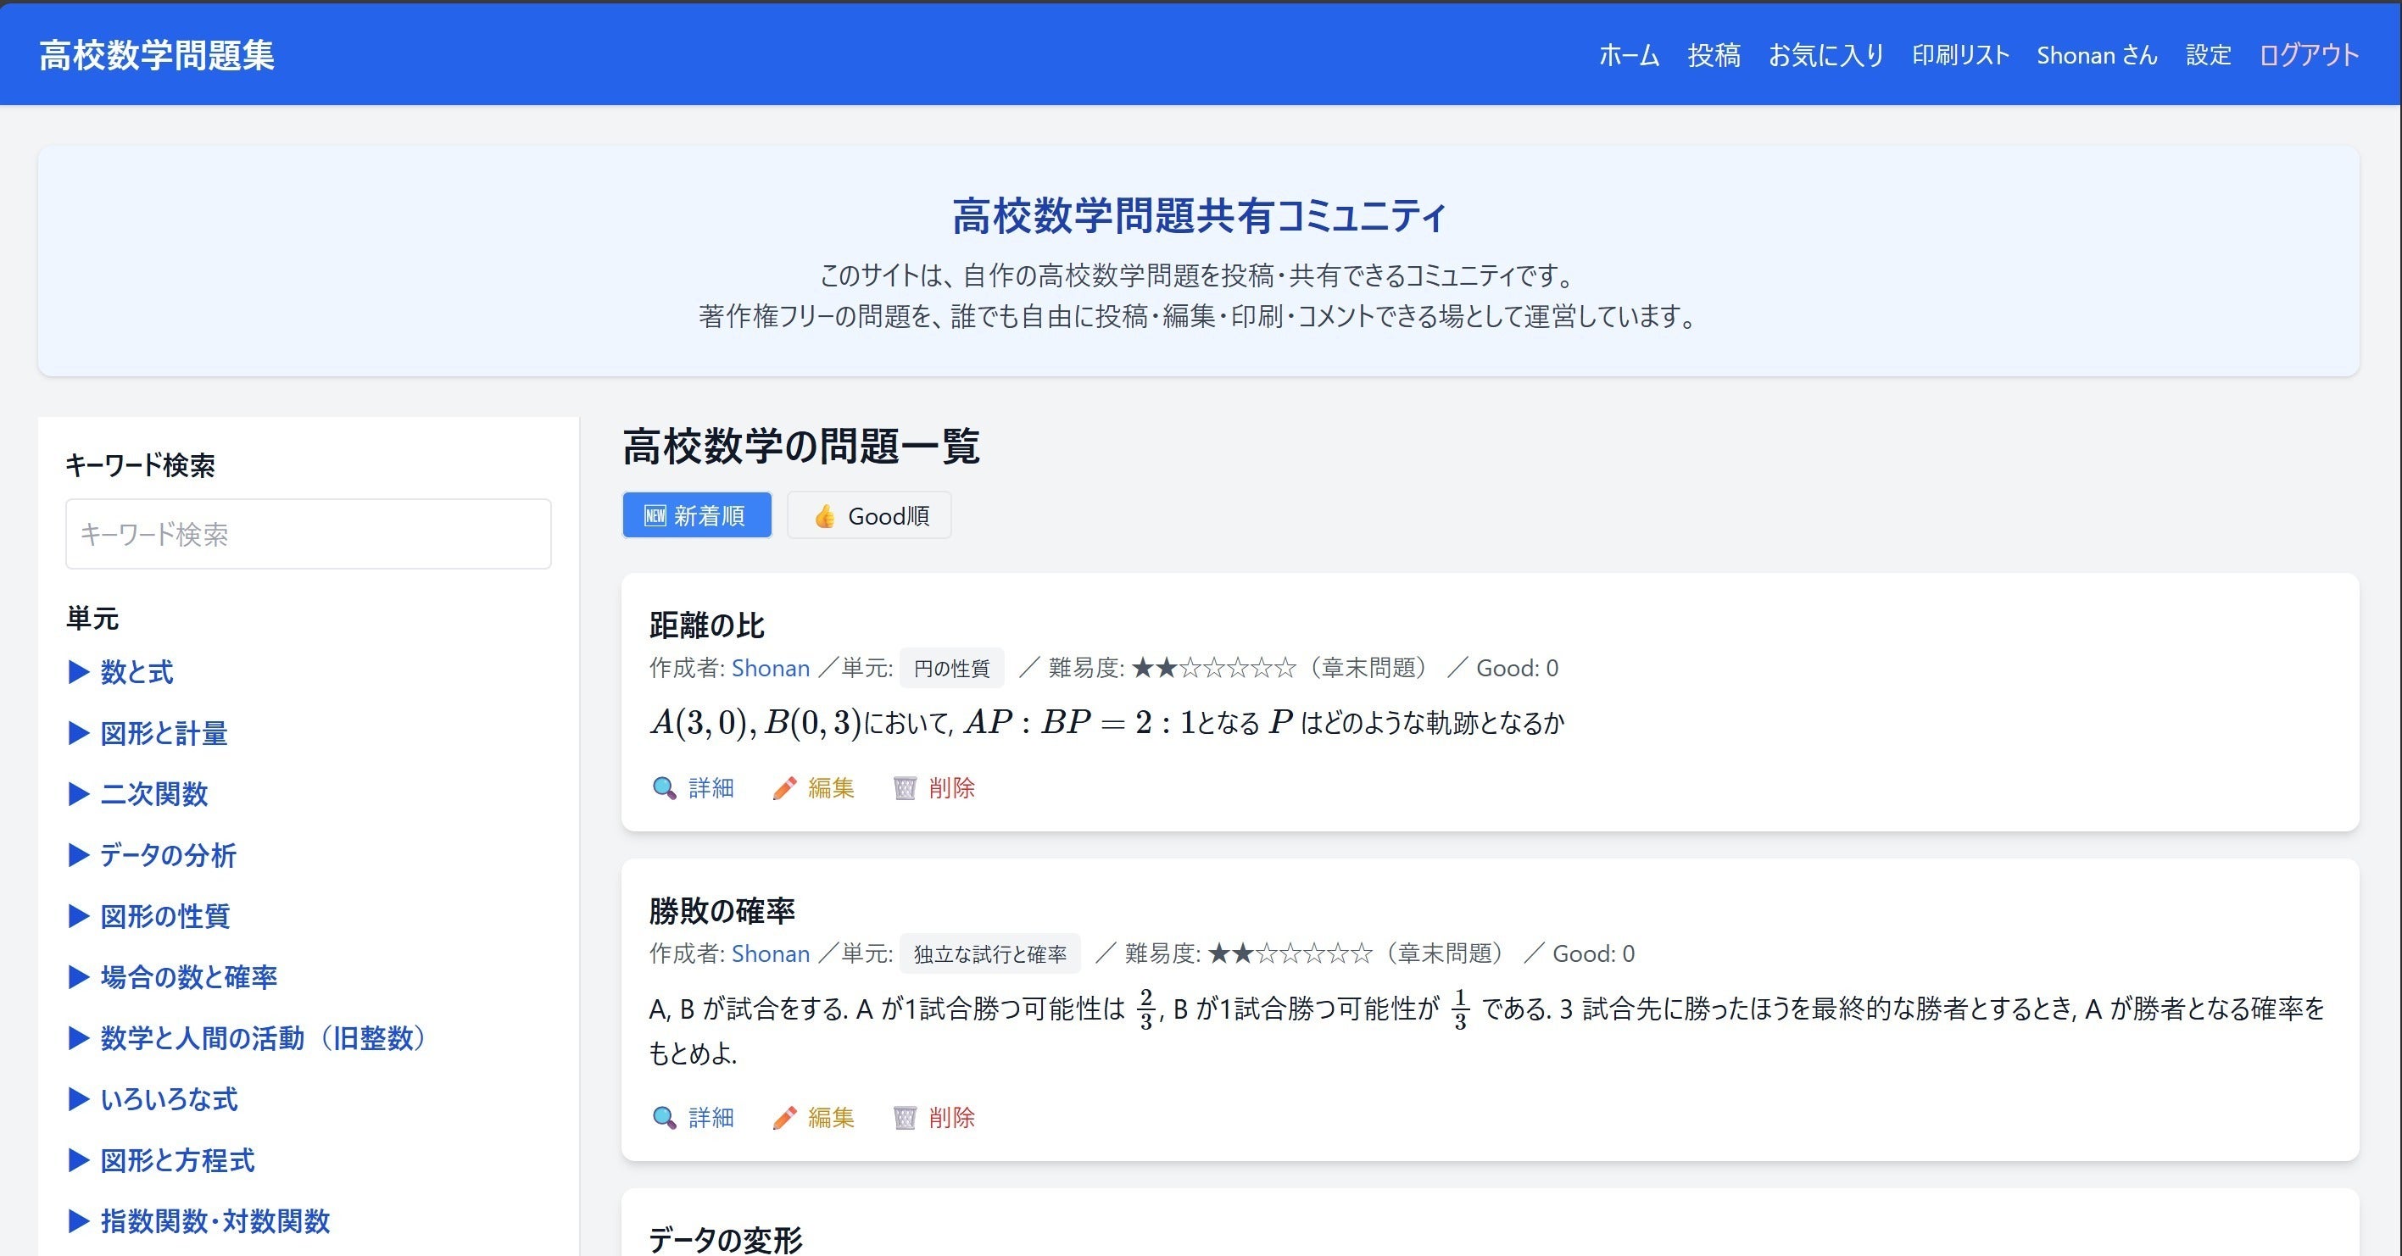Screen dimensions: 2402x1256
Task: Click trash icon on 勝敗の確率 card
Action: 905,1117
